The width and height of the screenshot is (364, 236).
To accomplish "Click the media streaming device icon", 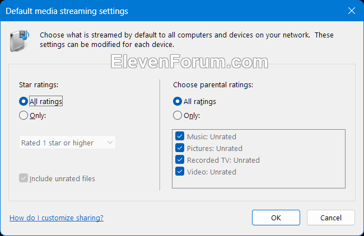I will click(19, 41).
